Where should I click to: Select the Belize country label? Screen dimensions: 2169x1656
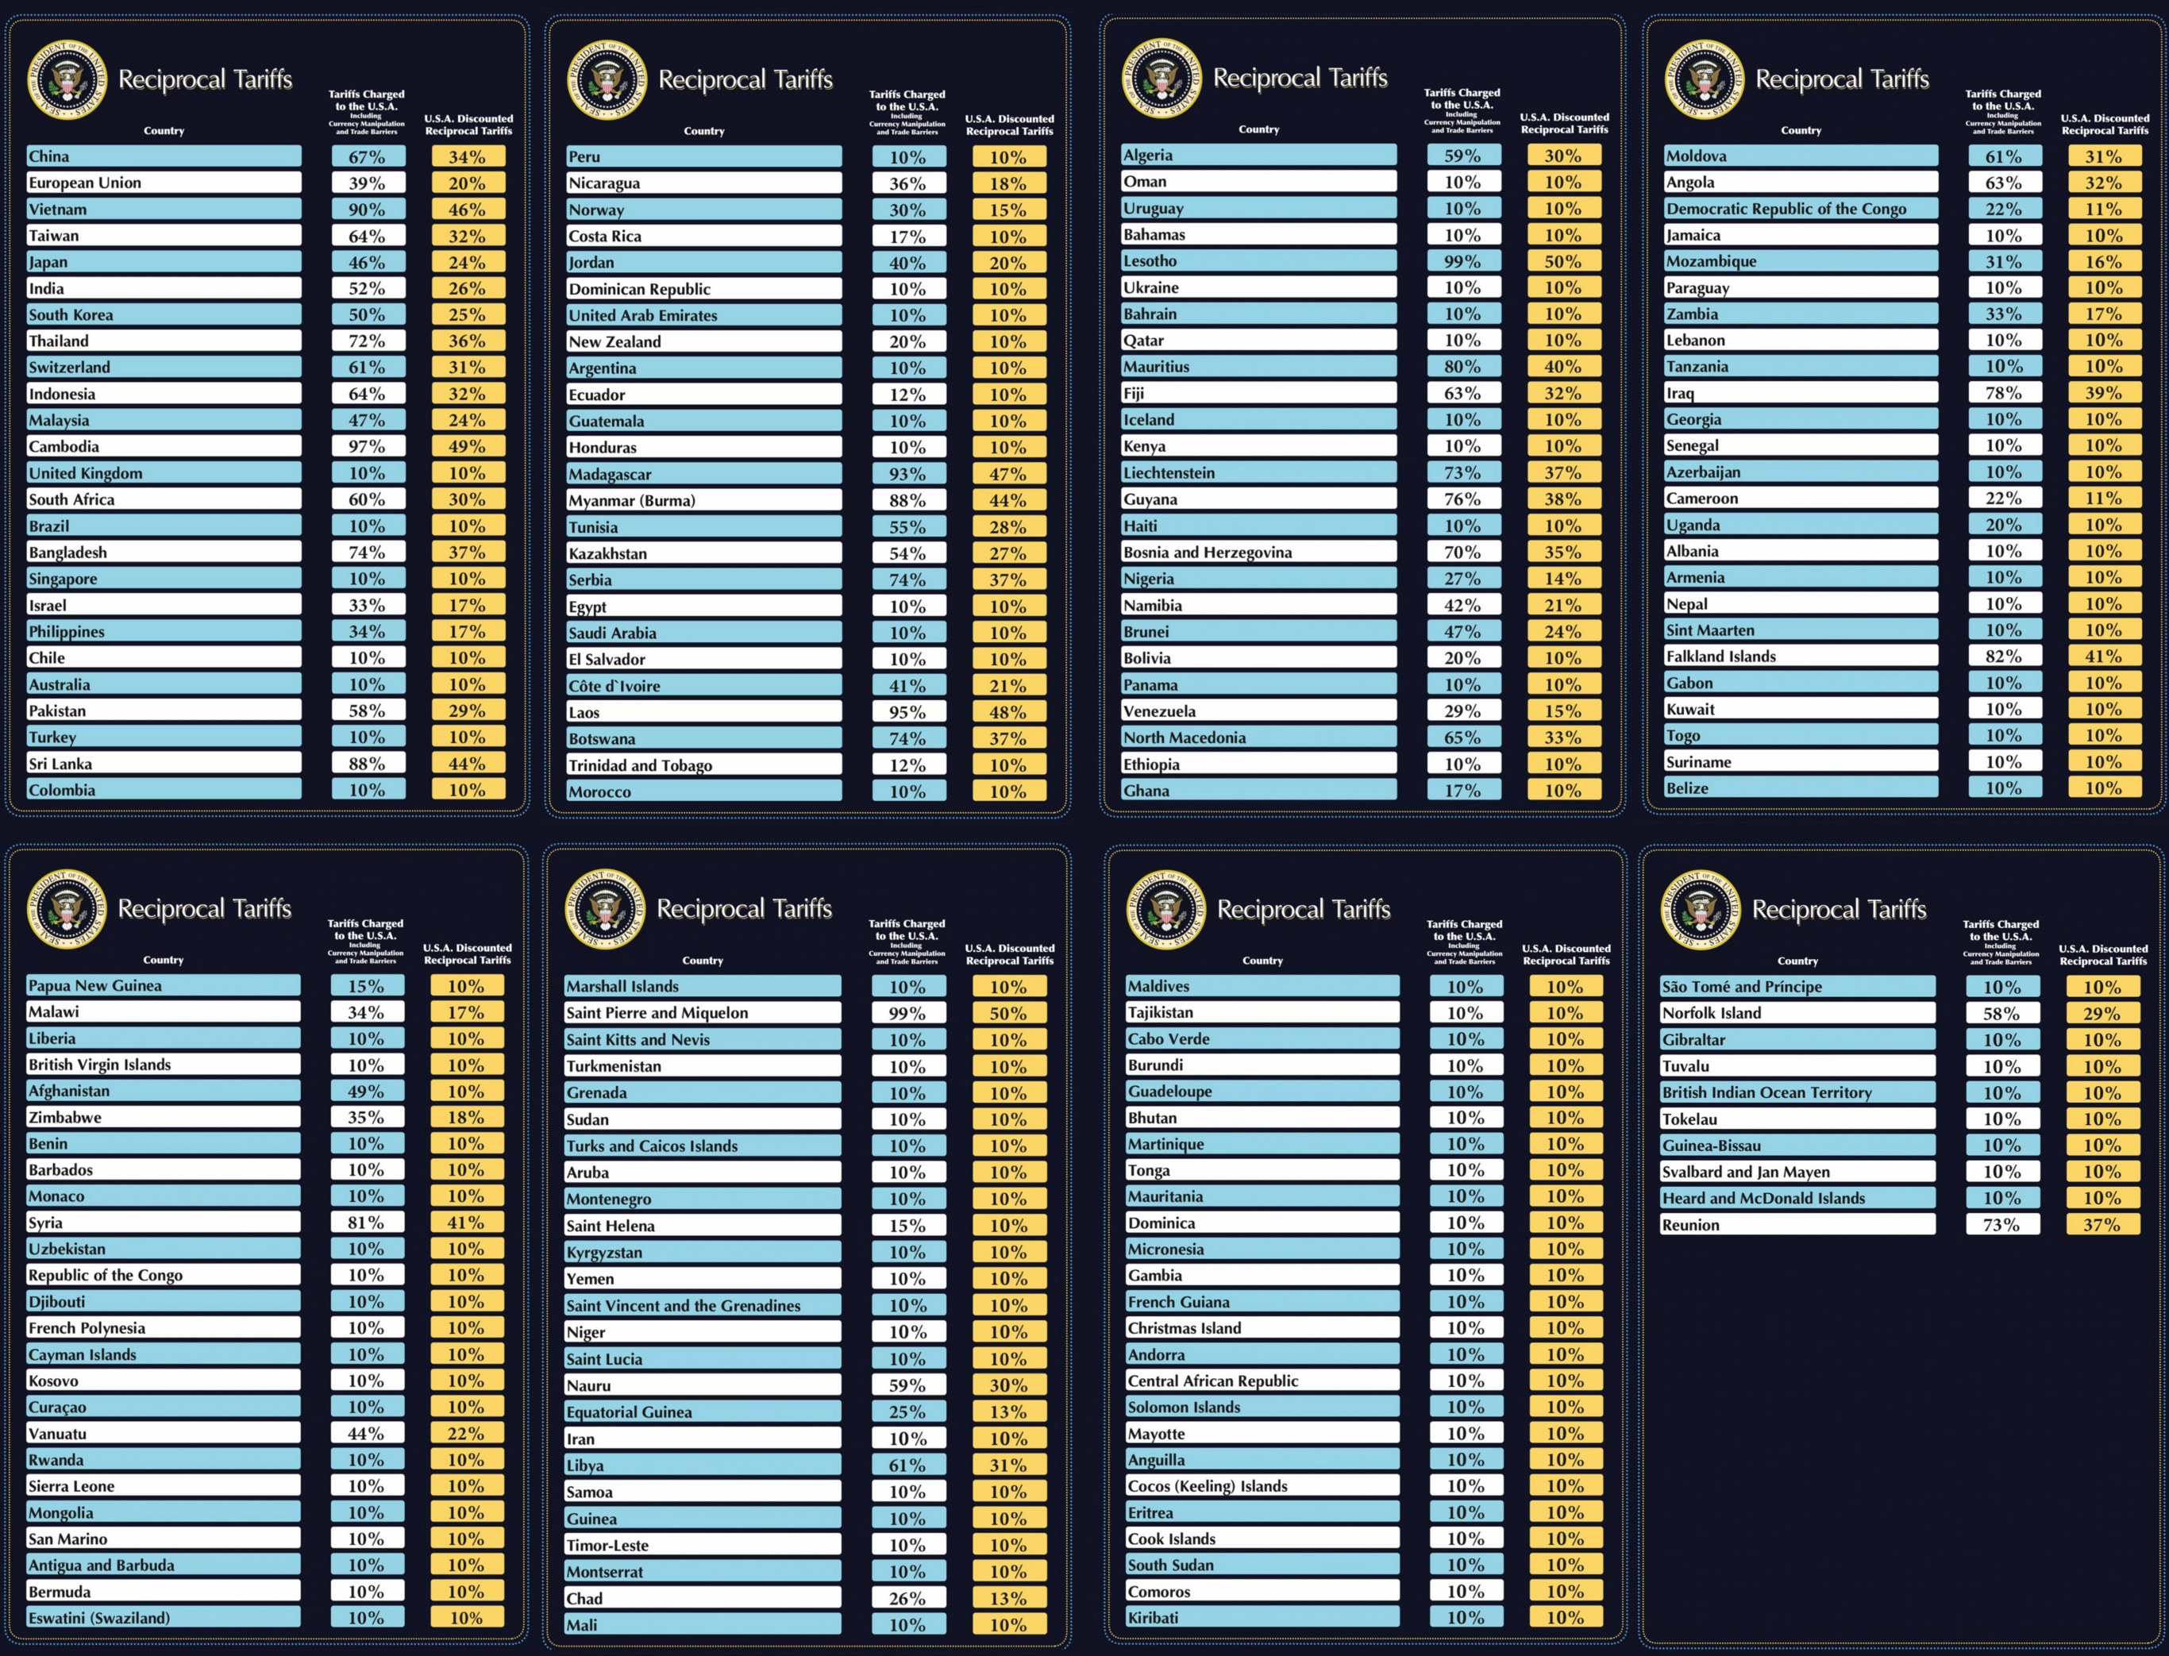pyautogui.click(x=1801, y=788)
